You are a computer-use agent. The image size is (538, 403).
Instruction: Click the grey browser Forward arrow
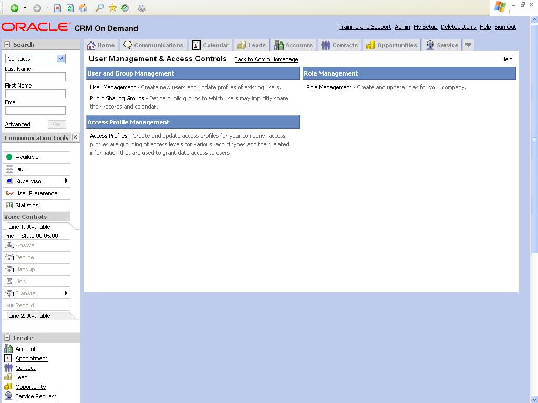tap(37, 8)
